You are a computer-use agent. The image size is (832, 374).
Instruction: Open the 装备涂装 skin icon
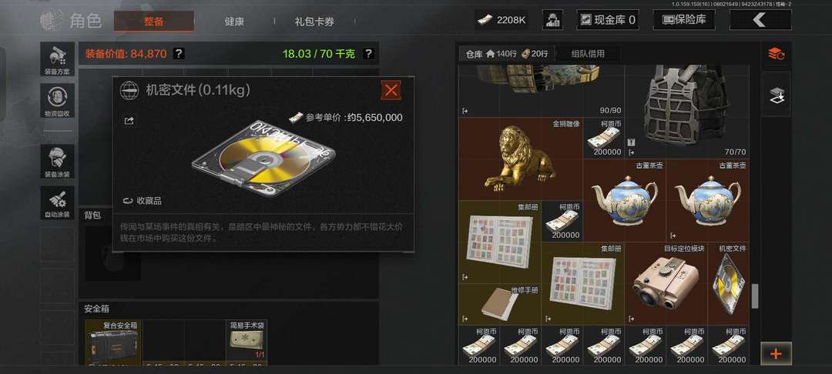point(57,161)
